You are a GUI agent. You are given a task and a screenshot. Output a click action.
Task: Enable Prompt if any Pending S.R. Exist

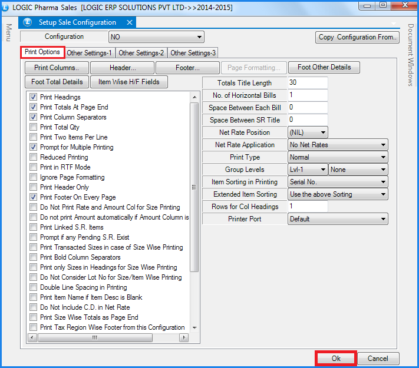click(x=34, y=237)
